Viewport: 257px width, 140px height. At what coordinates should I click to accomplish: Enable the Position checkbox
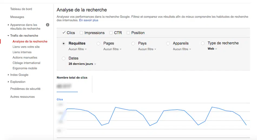point(128,33)
